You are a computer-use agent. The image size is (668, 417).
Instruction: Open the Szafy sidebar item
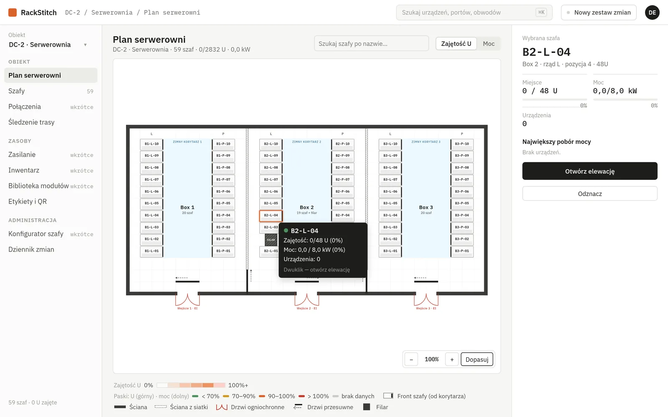pyautogui.click(x=51, y=91)
